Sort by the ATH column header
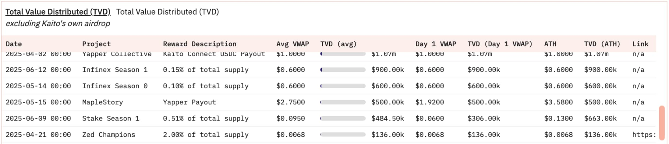The image size is (669, 144). [x=550, y=44]
